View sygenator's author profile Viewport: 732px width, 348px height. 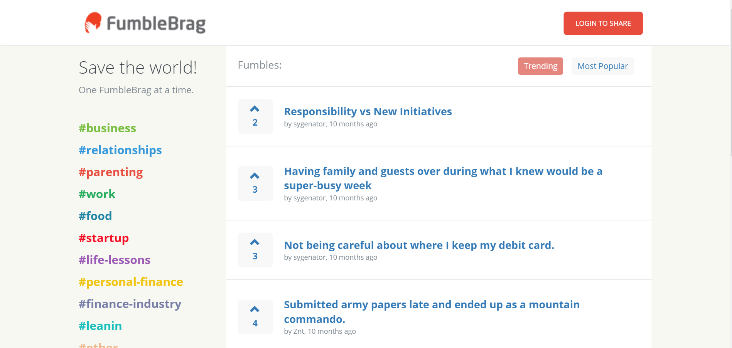(x=309, y=124)
